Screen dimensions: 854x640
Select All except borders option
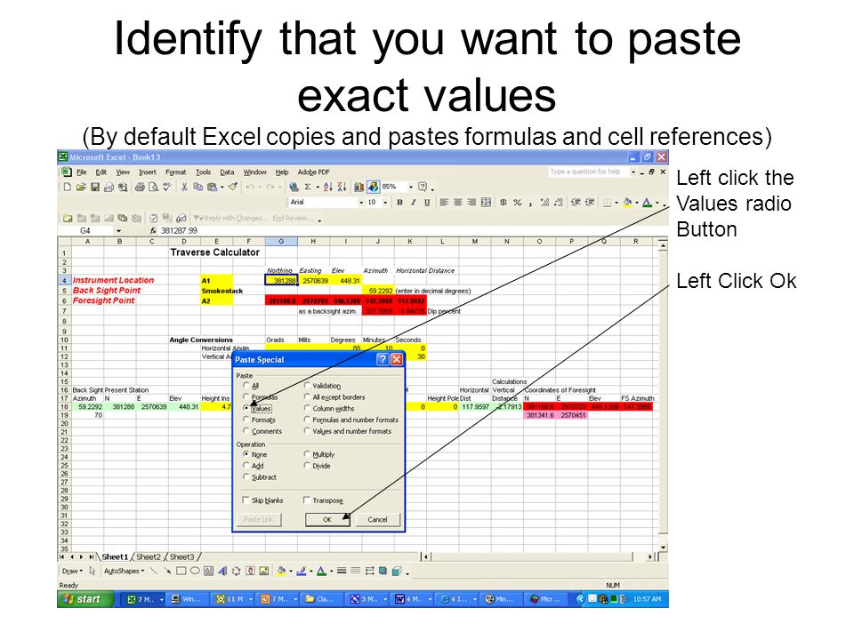(x=307, y=396)
